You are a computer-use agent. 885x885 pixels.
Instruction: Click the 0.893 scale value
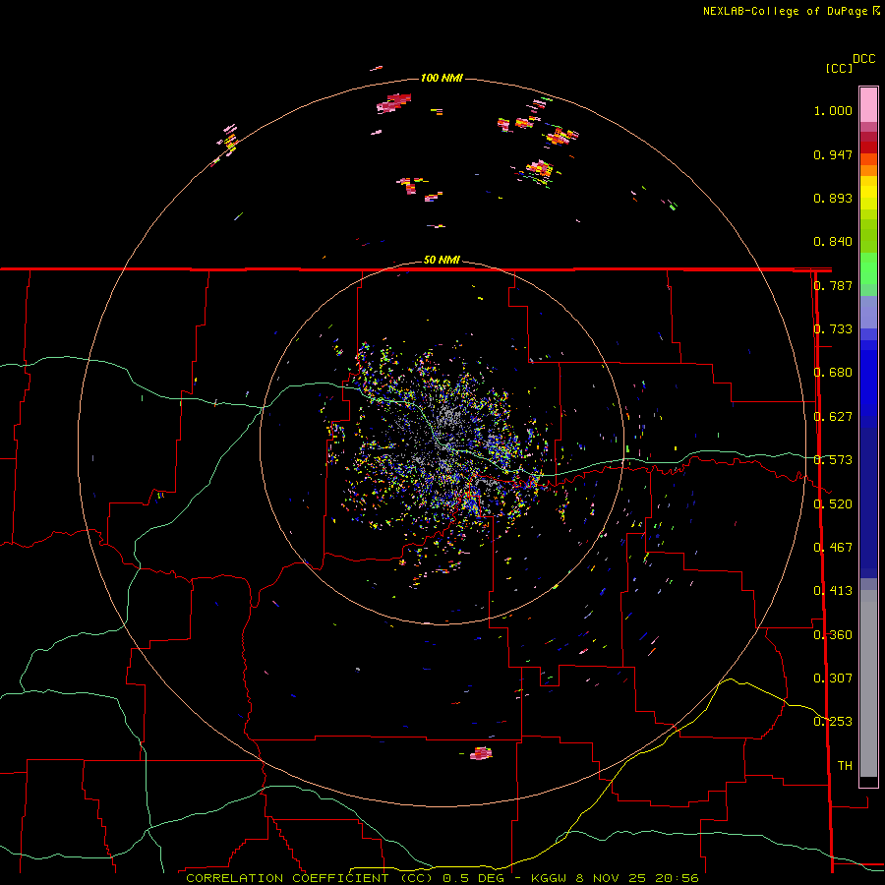coord(833,198)
